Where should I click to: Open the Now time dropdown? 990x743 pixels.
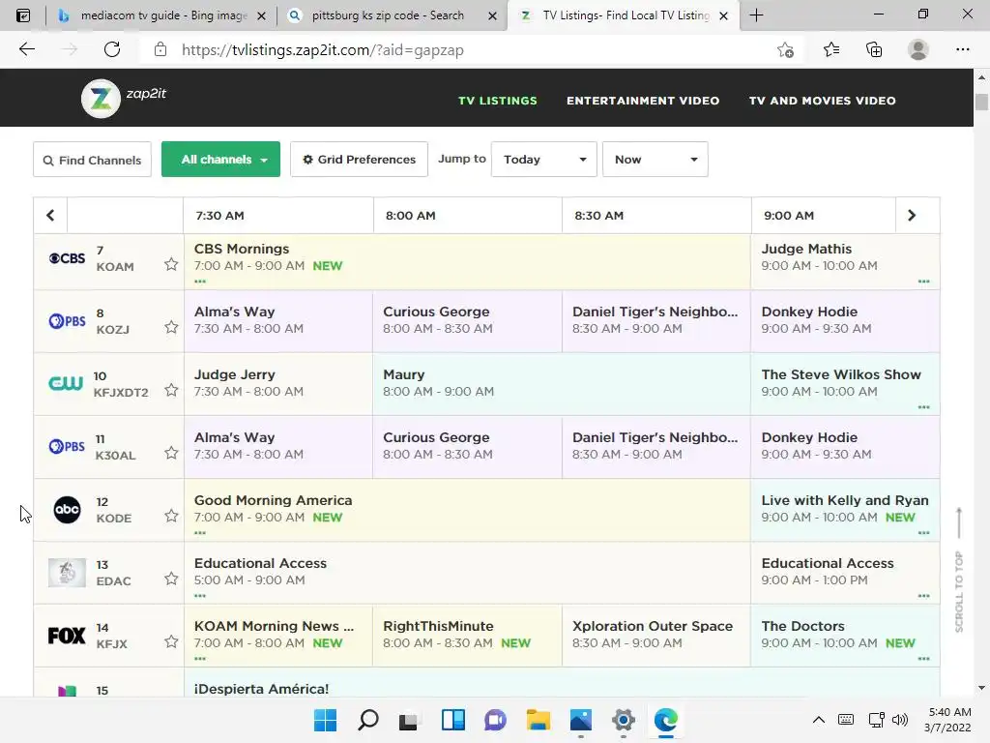655,160
